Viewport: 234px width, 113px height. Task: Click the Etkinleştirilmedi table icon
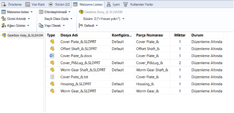pyautogui.click(x=41, y=12)
